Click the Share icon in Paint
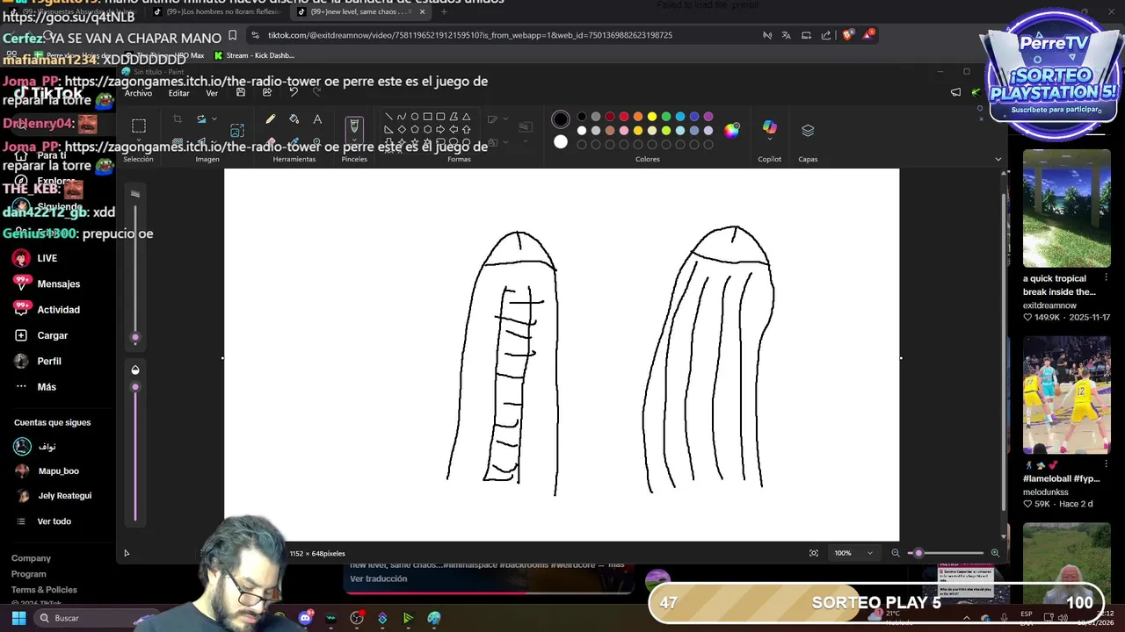 pyautogui.click(x=267, y=92)
